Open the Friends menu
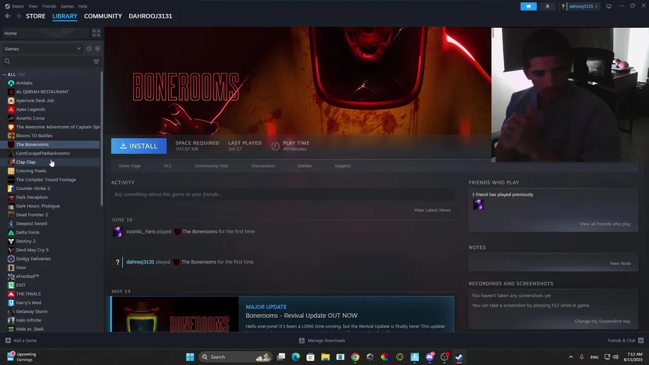 [49, 6]
